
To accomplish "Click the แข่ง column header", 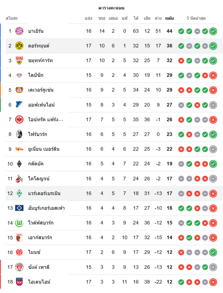I will click(89, 18).
